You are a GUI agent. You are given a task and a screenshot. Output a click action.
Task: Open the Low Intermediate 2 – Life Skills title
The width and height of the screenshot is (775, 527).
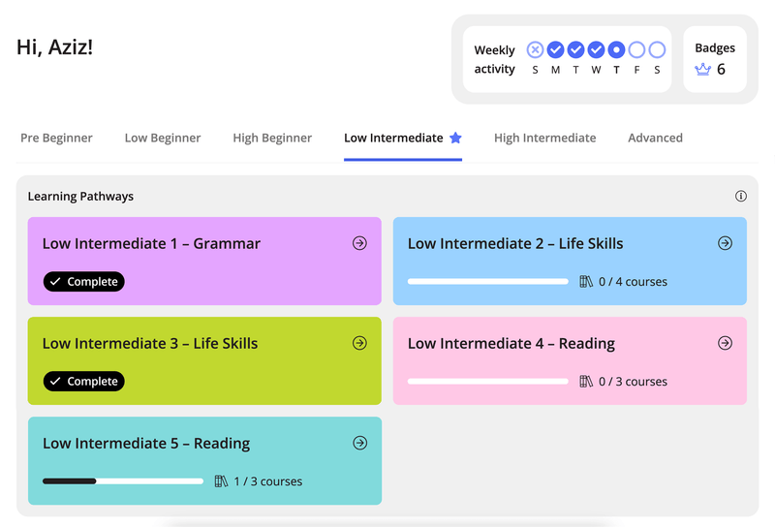[x=515, y=244]
